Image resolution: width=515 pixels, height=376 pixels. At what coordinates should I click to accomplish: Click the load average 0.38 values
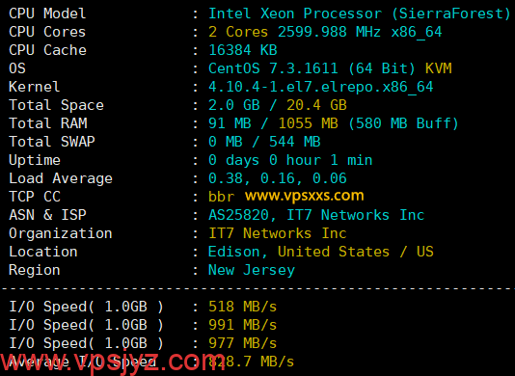(x=278, y=178)
